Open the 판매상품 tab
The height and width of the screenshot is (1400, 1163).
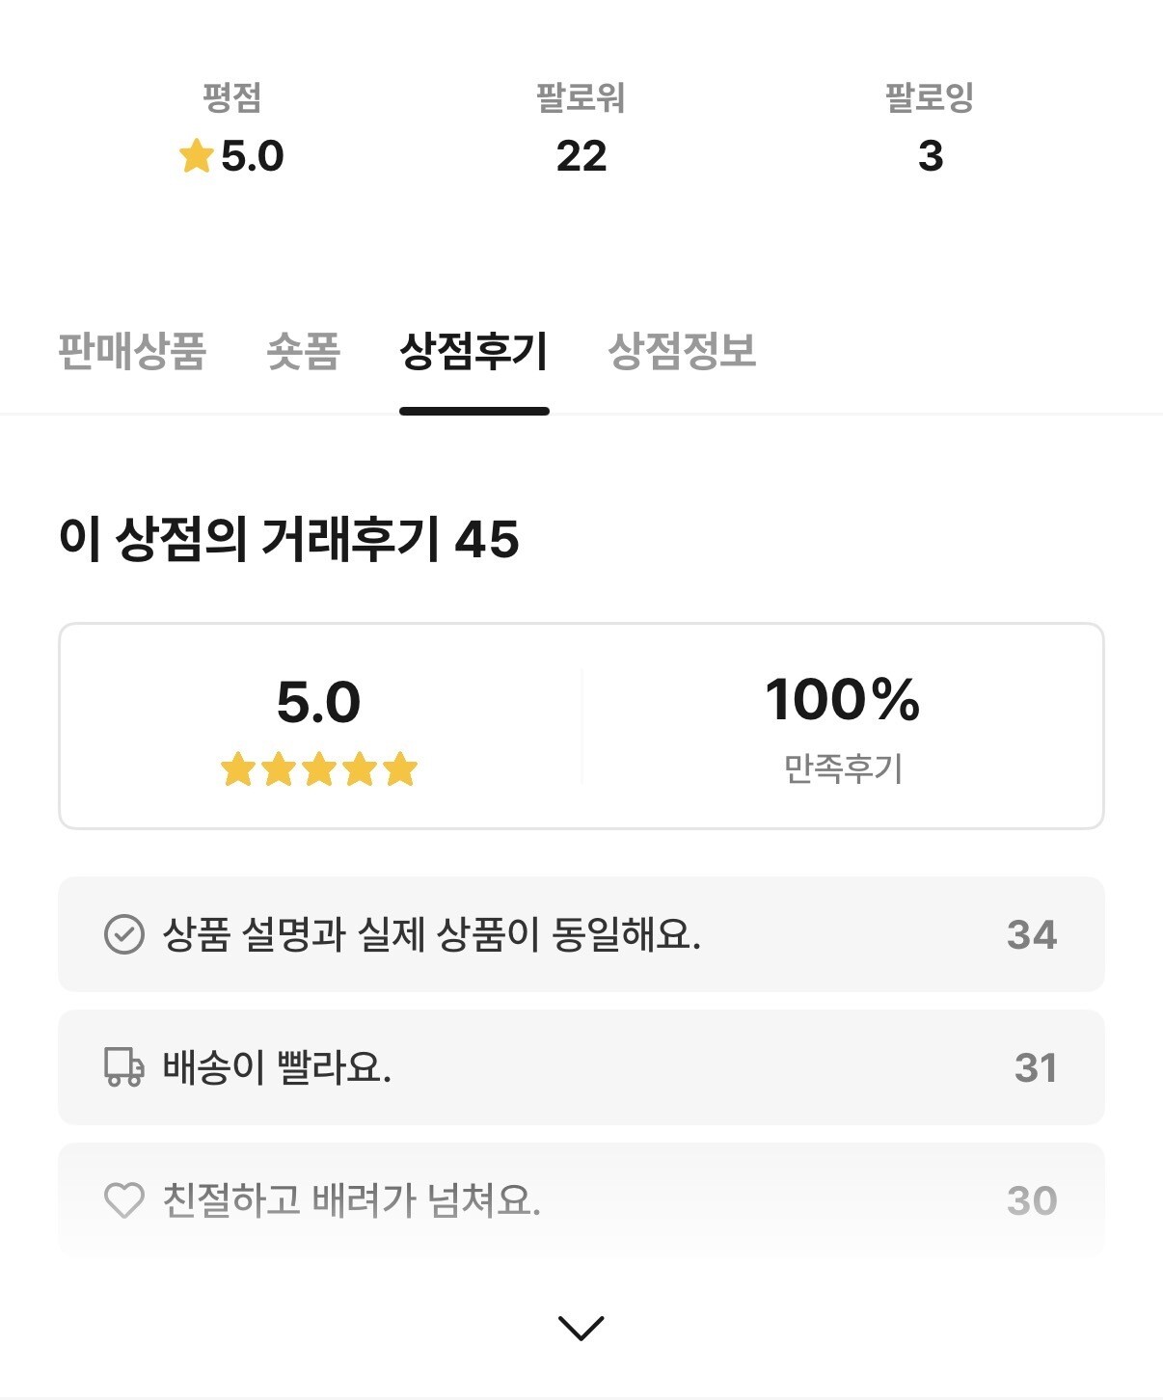(132, 351)
